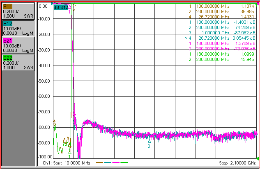Click green S22 legend line at bottom
This screenshot has height=169, width=260.
pos(124,162)
